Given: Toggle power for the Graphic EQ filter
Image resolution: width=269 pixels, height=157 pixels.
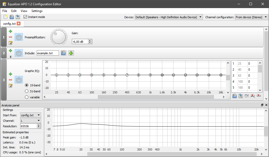Looking at the screenshot, I should pyautogui.click(x=19, y=80).
